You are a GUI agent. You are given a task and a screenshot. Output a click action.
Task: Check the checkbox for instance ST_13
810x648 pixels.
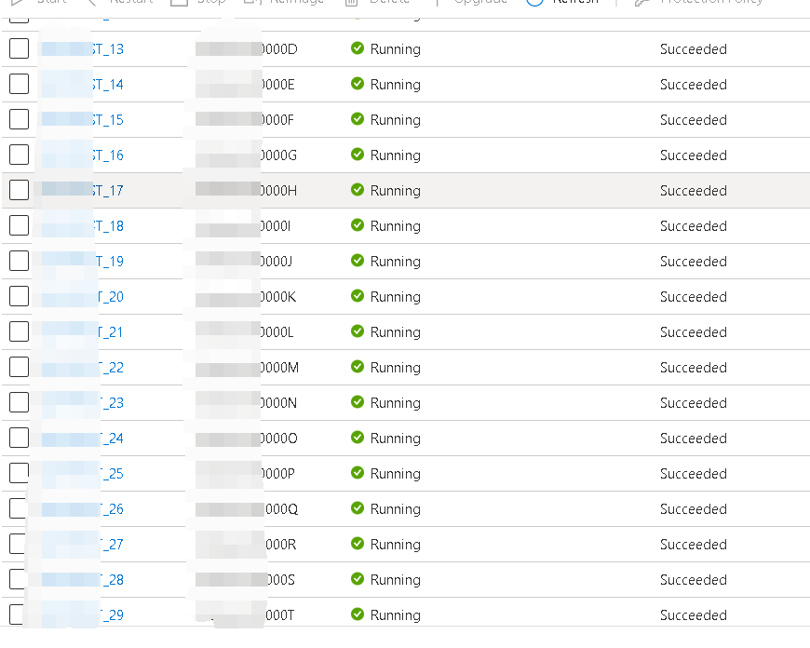(x=19, y=48)
